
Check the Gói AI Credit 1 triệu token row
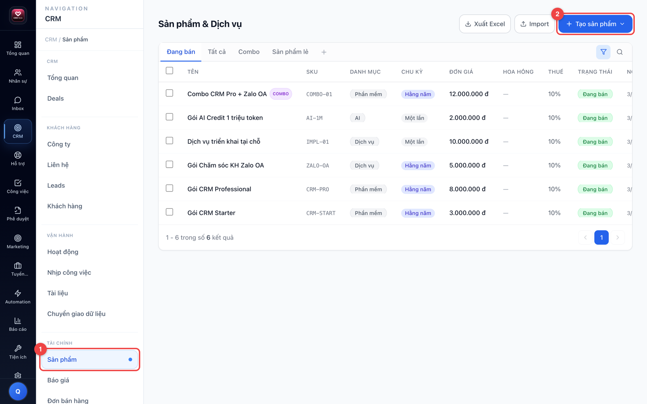[x=169, y=117]
